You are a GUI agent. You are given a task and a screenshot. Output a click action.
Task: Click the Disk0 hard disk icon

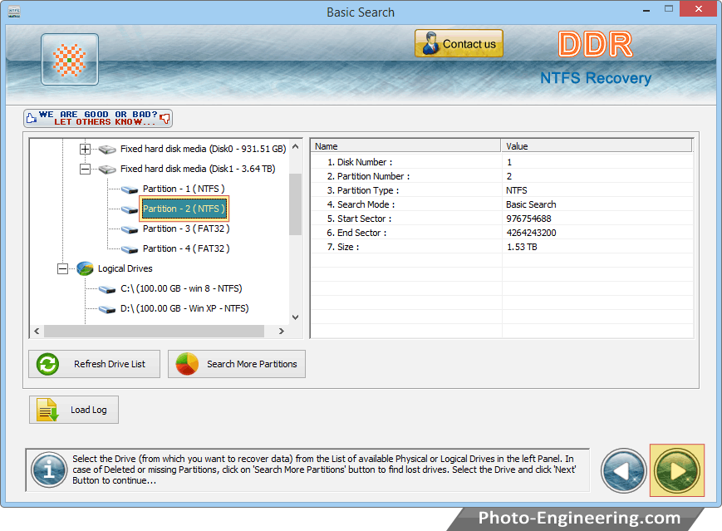click(x=107, y=150)
